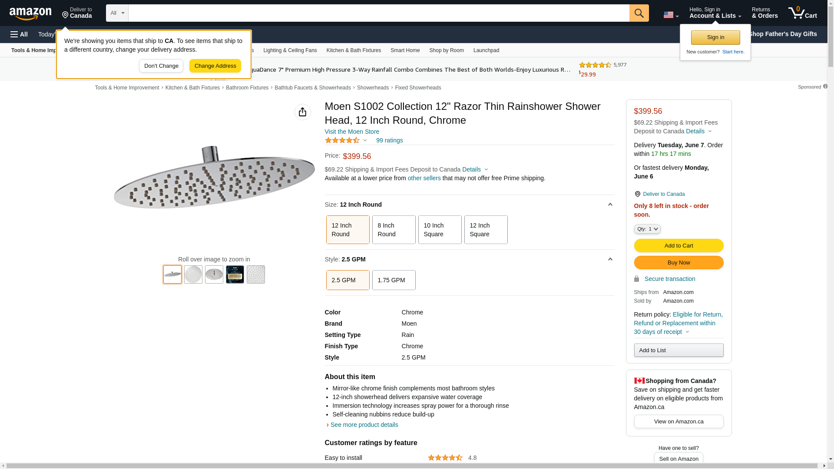
Task: Select the boxed product thumbnail image
Action: pos(235,274)
